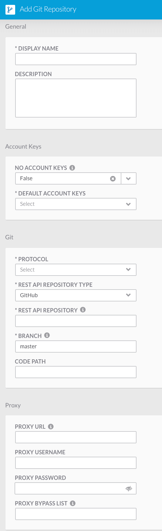Image resolution: width=162 pixels, height=531 pixels.
Task: Click the Proxy URL input field
Action: (76, 437)
